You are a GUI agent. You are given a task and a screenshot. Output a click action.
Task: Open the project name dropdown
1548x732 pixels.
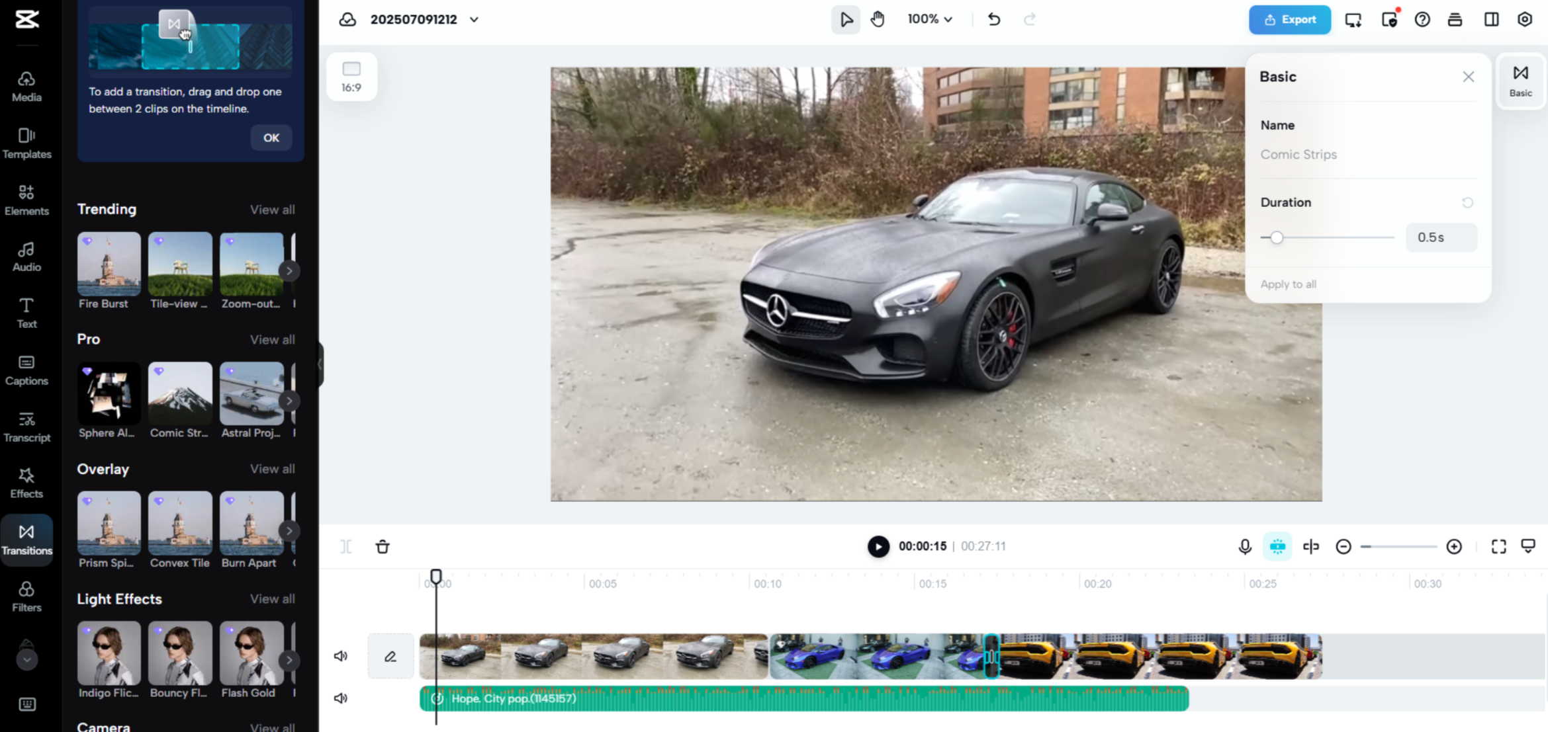(x=474, y=20)
